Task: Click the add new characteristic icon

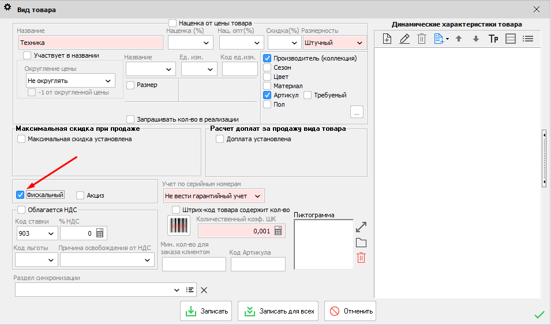Action: click(387, 39)
